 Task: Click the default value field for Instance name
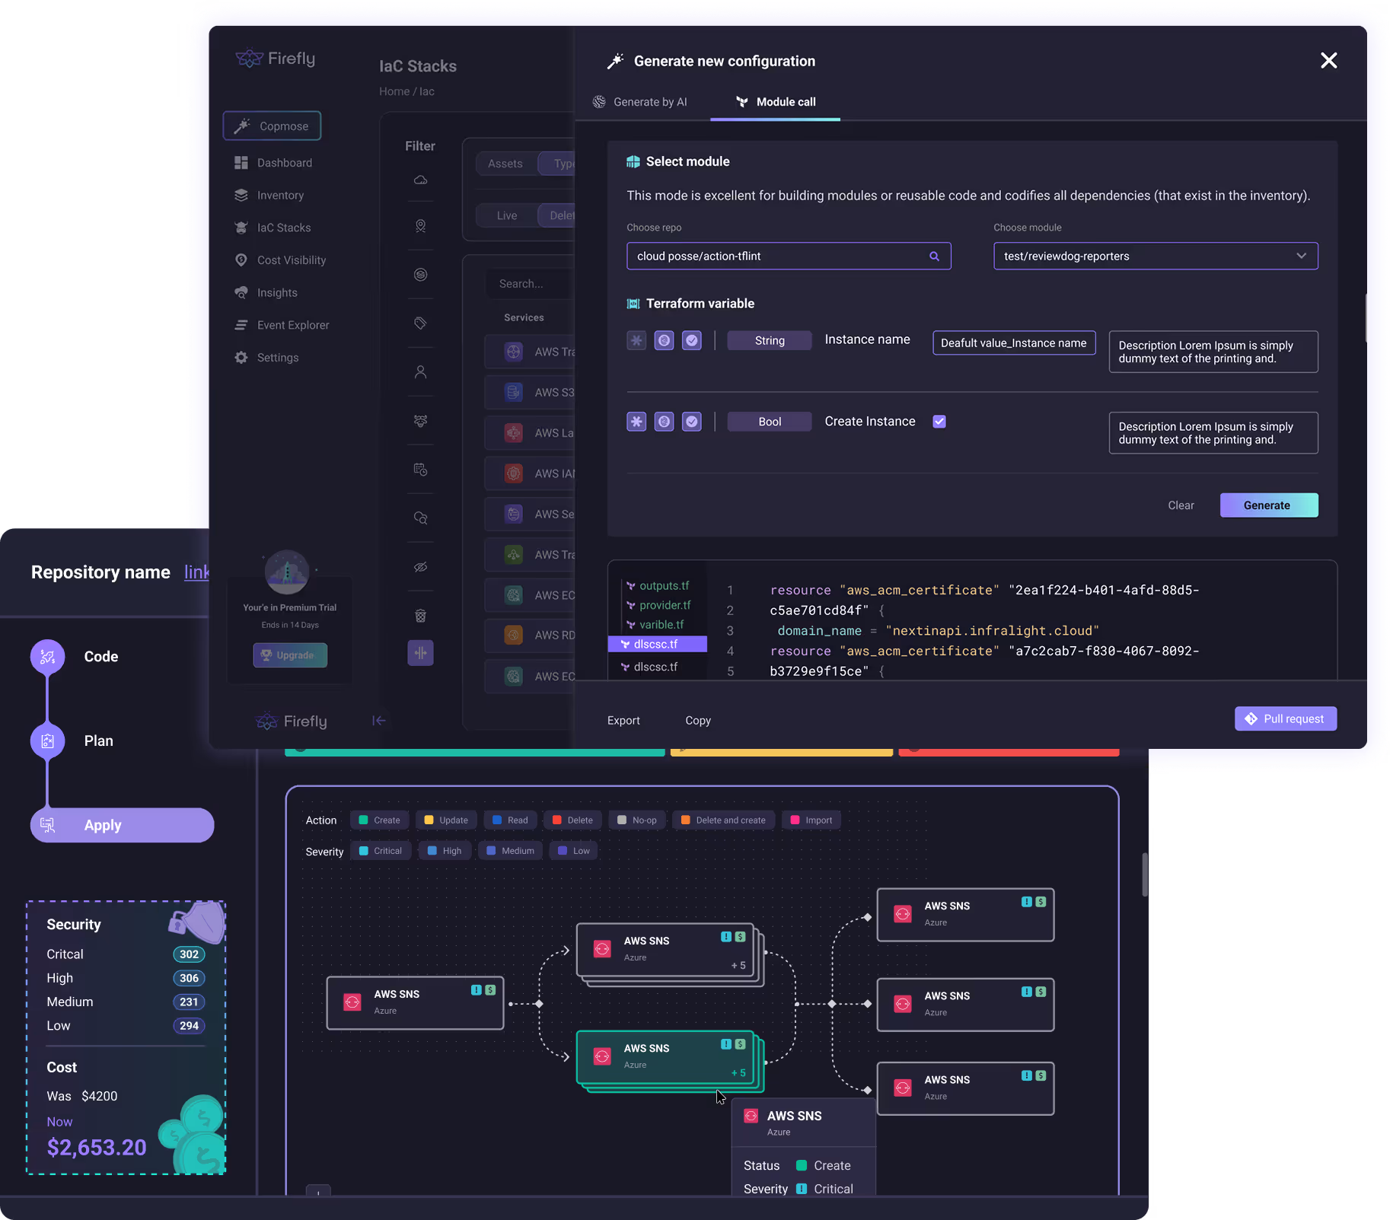(x=1014, y=343)
